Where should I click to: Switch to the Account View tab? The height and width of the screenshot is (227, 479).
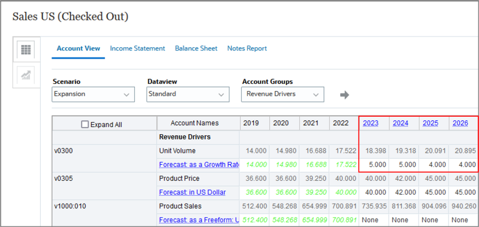pos(78,49)
